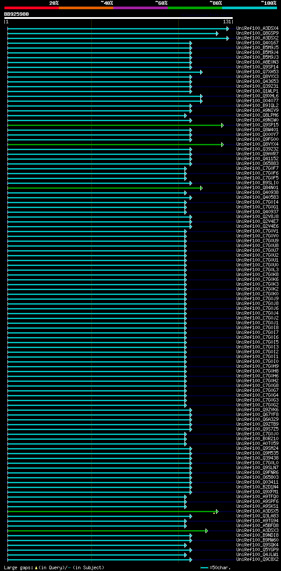Click the orange ~40% identity legend bar
The width and height of the screenshot is (281, 571).
86,8
